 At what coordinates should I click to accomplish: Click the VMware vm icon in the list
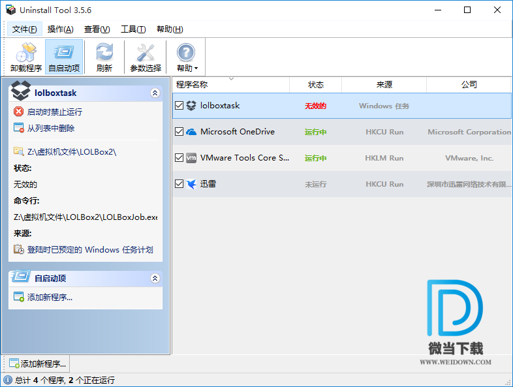pyautogui.click(x=191, y=158)
